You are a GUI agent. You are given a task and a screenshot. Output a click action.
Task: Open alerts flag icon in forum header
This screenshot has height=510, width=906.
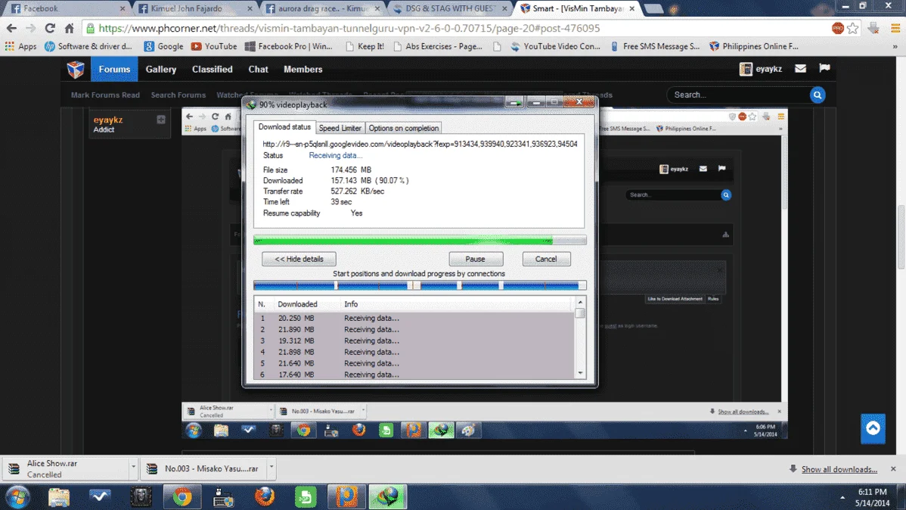[824, 68]
